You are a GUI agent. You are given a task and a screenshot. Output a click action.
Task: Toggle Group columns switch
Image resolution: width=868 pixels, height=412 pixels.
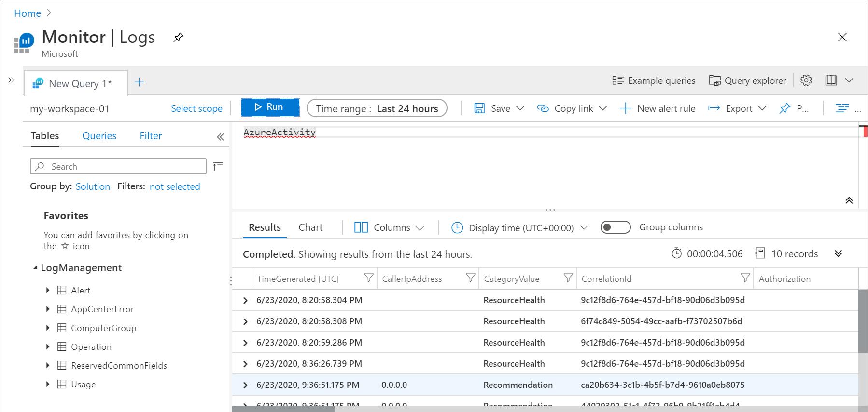point(616,227)
